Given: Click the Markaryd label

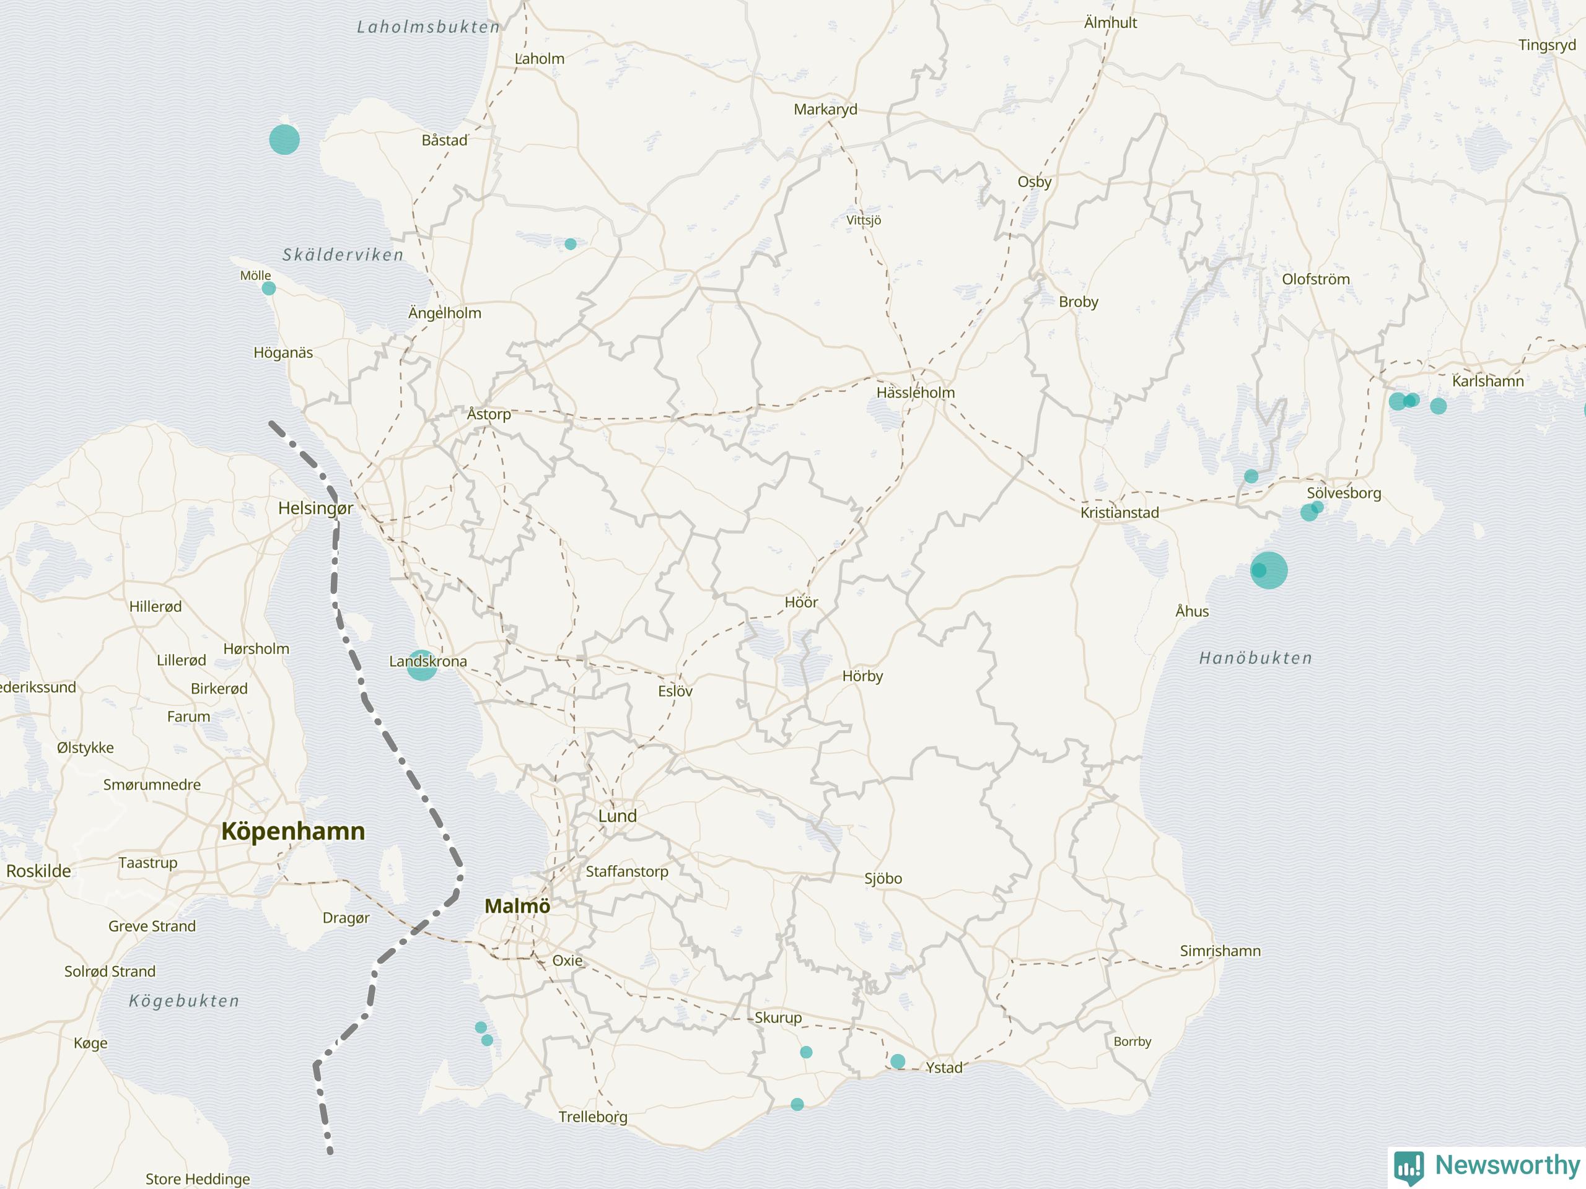Looking at the screenshot, I should [x=825, y=109].
